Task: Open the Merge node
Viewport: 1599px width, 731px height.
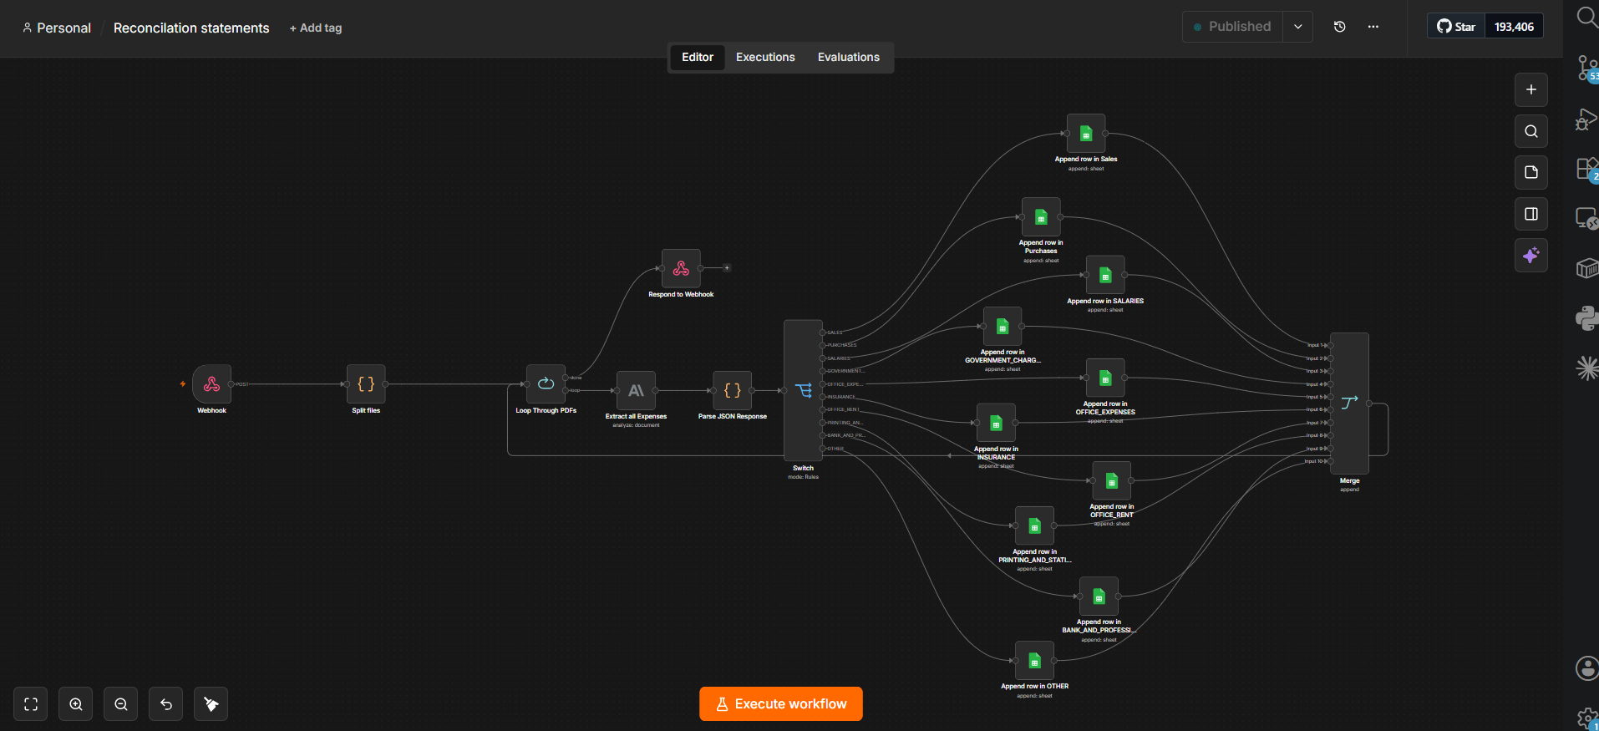Action: (x=1349, y=404)
